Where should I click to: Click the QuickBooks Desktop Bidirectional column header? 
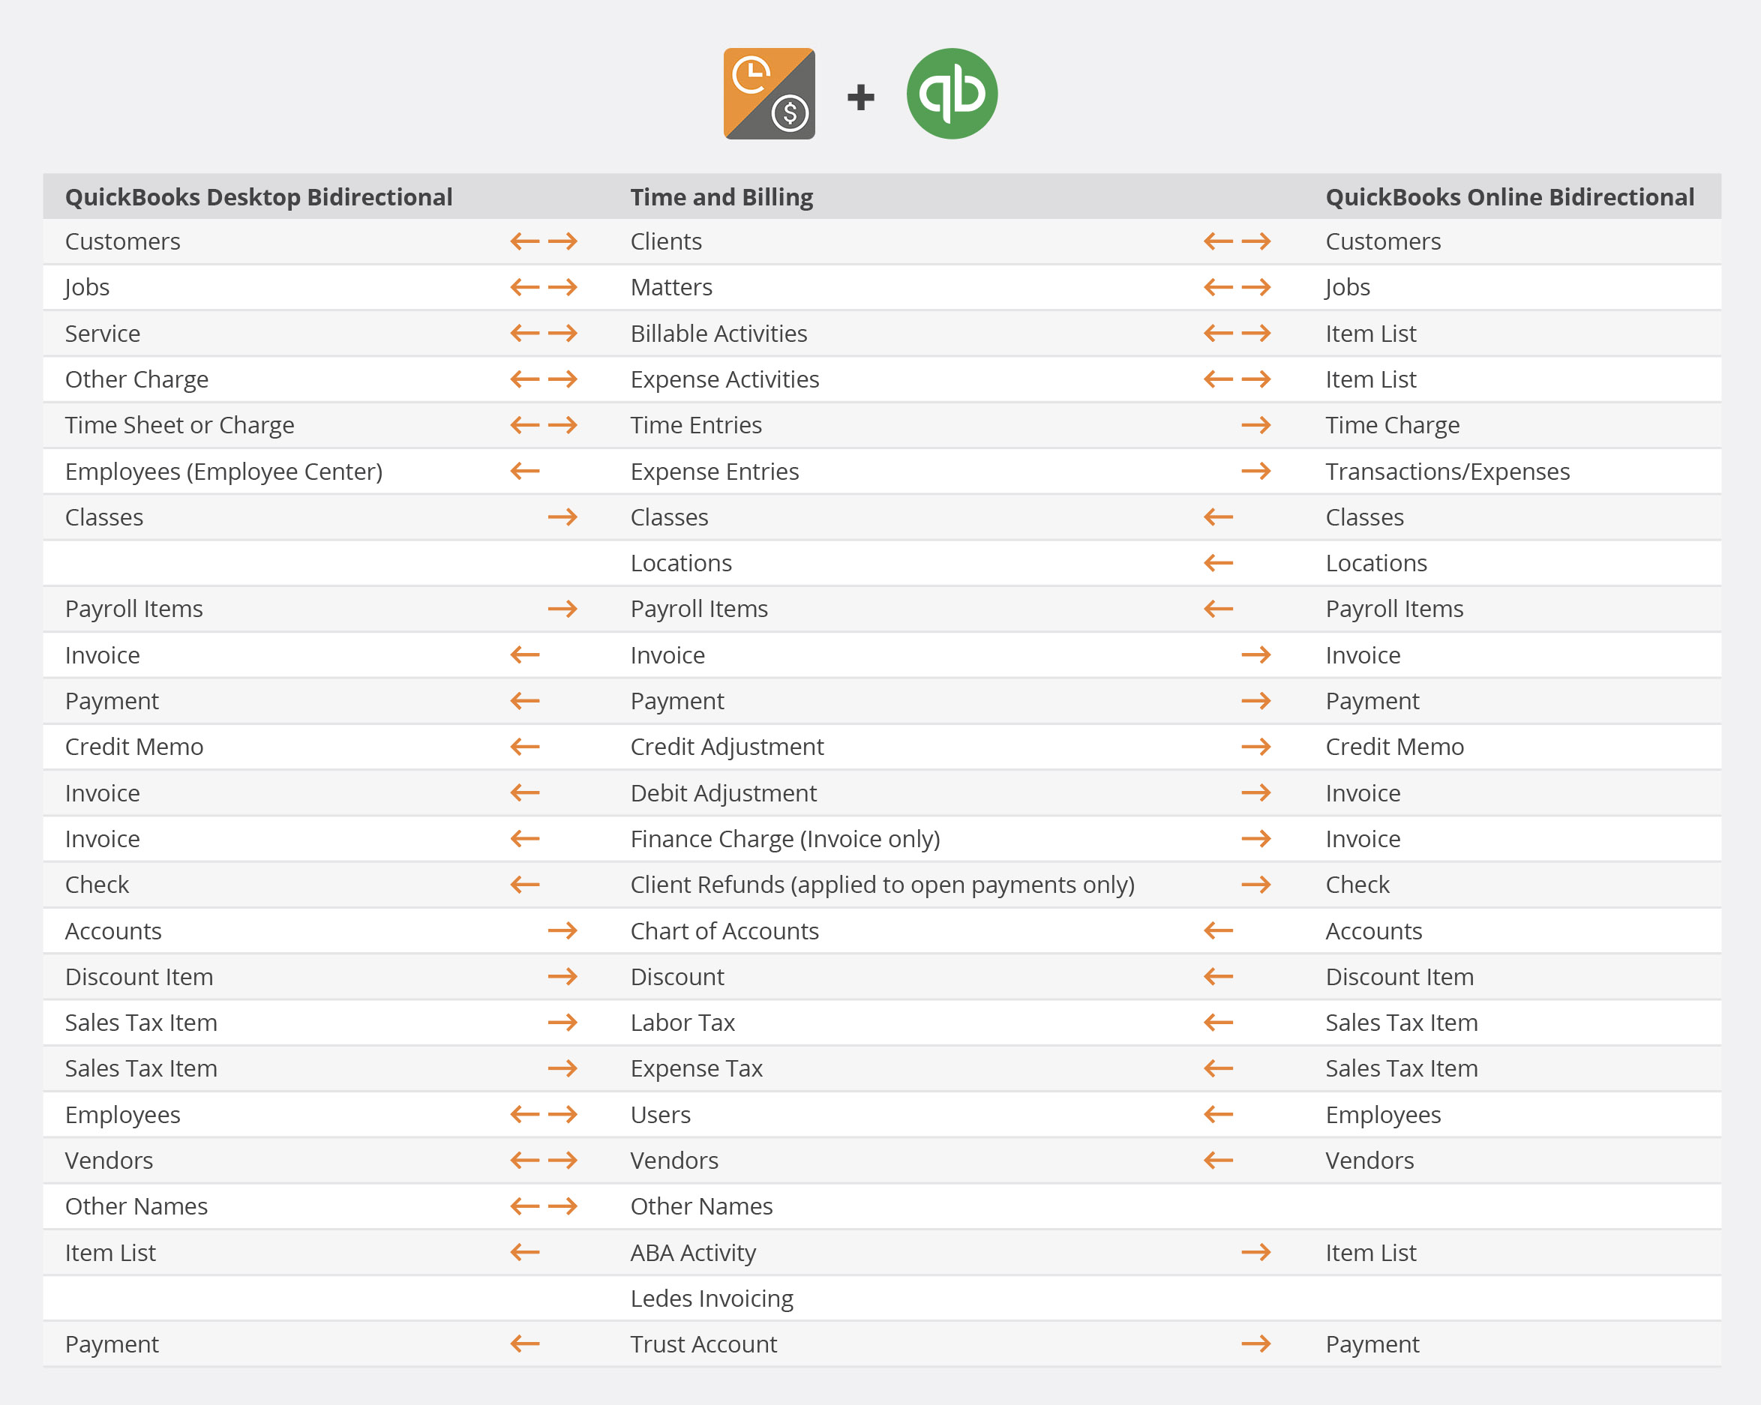tap(258, 196)
